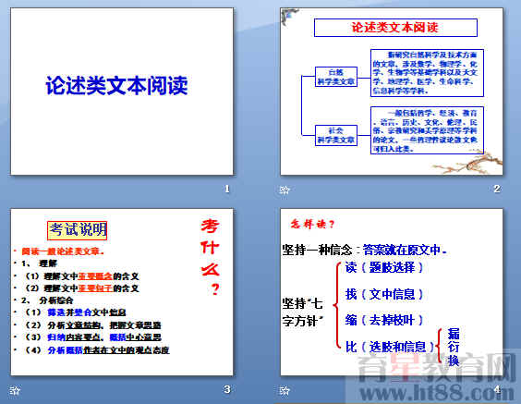Click the red 论述类文本阅读 title box on slide 2
The width and height of the screenshot is (521, 404).
(395, 28)
